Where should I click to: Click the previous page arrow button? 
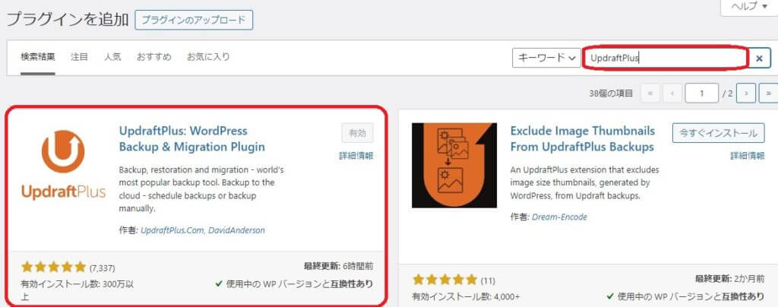point(672,93)
